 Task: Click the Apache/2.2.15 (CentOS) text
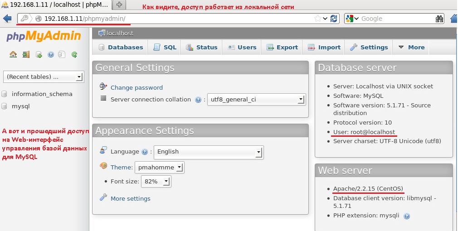(368, 188)
